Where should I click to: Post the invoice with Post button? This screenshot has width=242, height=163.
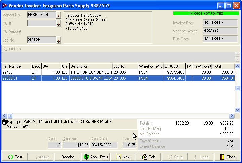pyautogui.click(x=15, y=157)
